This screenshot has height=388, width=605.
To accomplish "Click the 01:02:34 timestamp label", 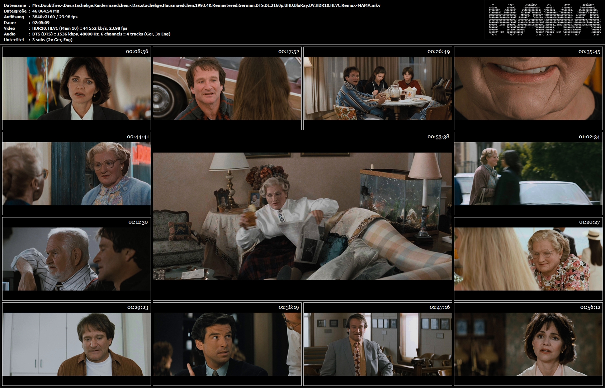I will pyautogui.click(x=589, y=136).
